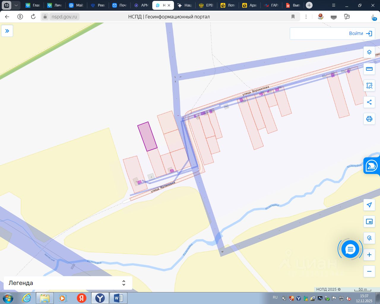Click the улица Малиновка street label
Viewport: 380px width, 304px height.
(x=163, y=187)
